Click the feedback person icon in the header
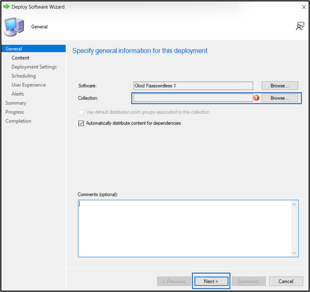 click(x=300, y=26)
